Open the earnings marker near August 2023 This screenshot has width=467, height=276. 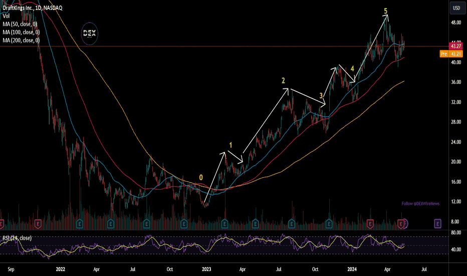[x=292, y=223]
